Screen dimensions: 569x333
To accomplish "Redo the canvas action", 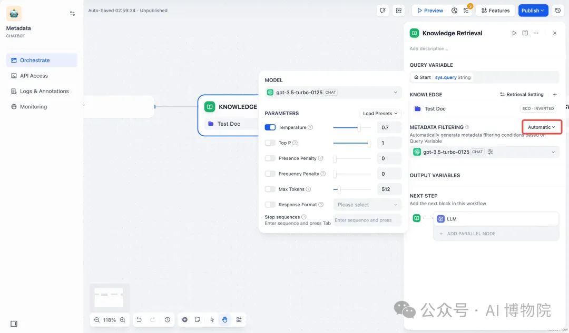I will point(152,320).
